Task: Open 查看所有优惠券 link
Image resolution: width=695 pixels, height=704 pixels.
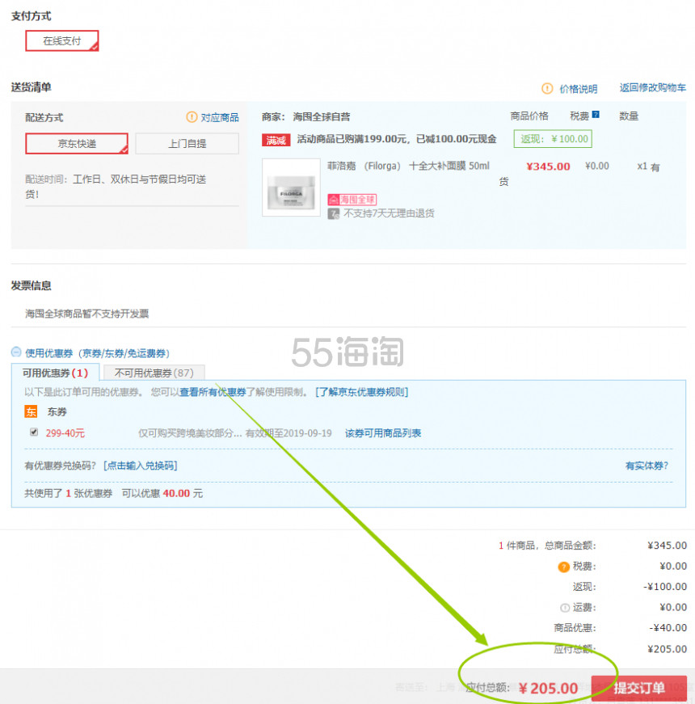Action: coord(213,392)
